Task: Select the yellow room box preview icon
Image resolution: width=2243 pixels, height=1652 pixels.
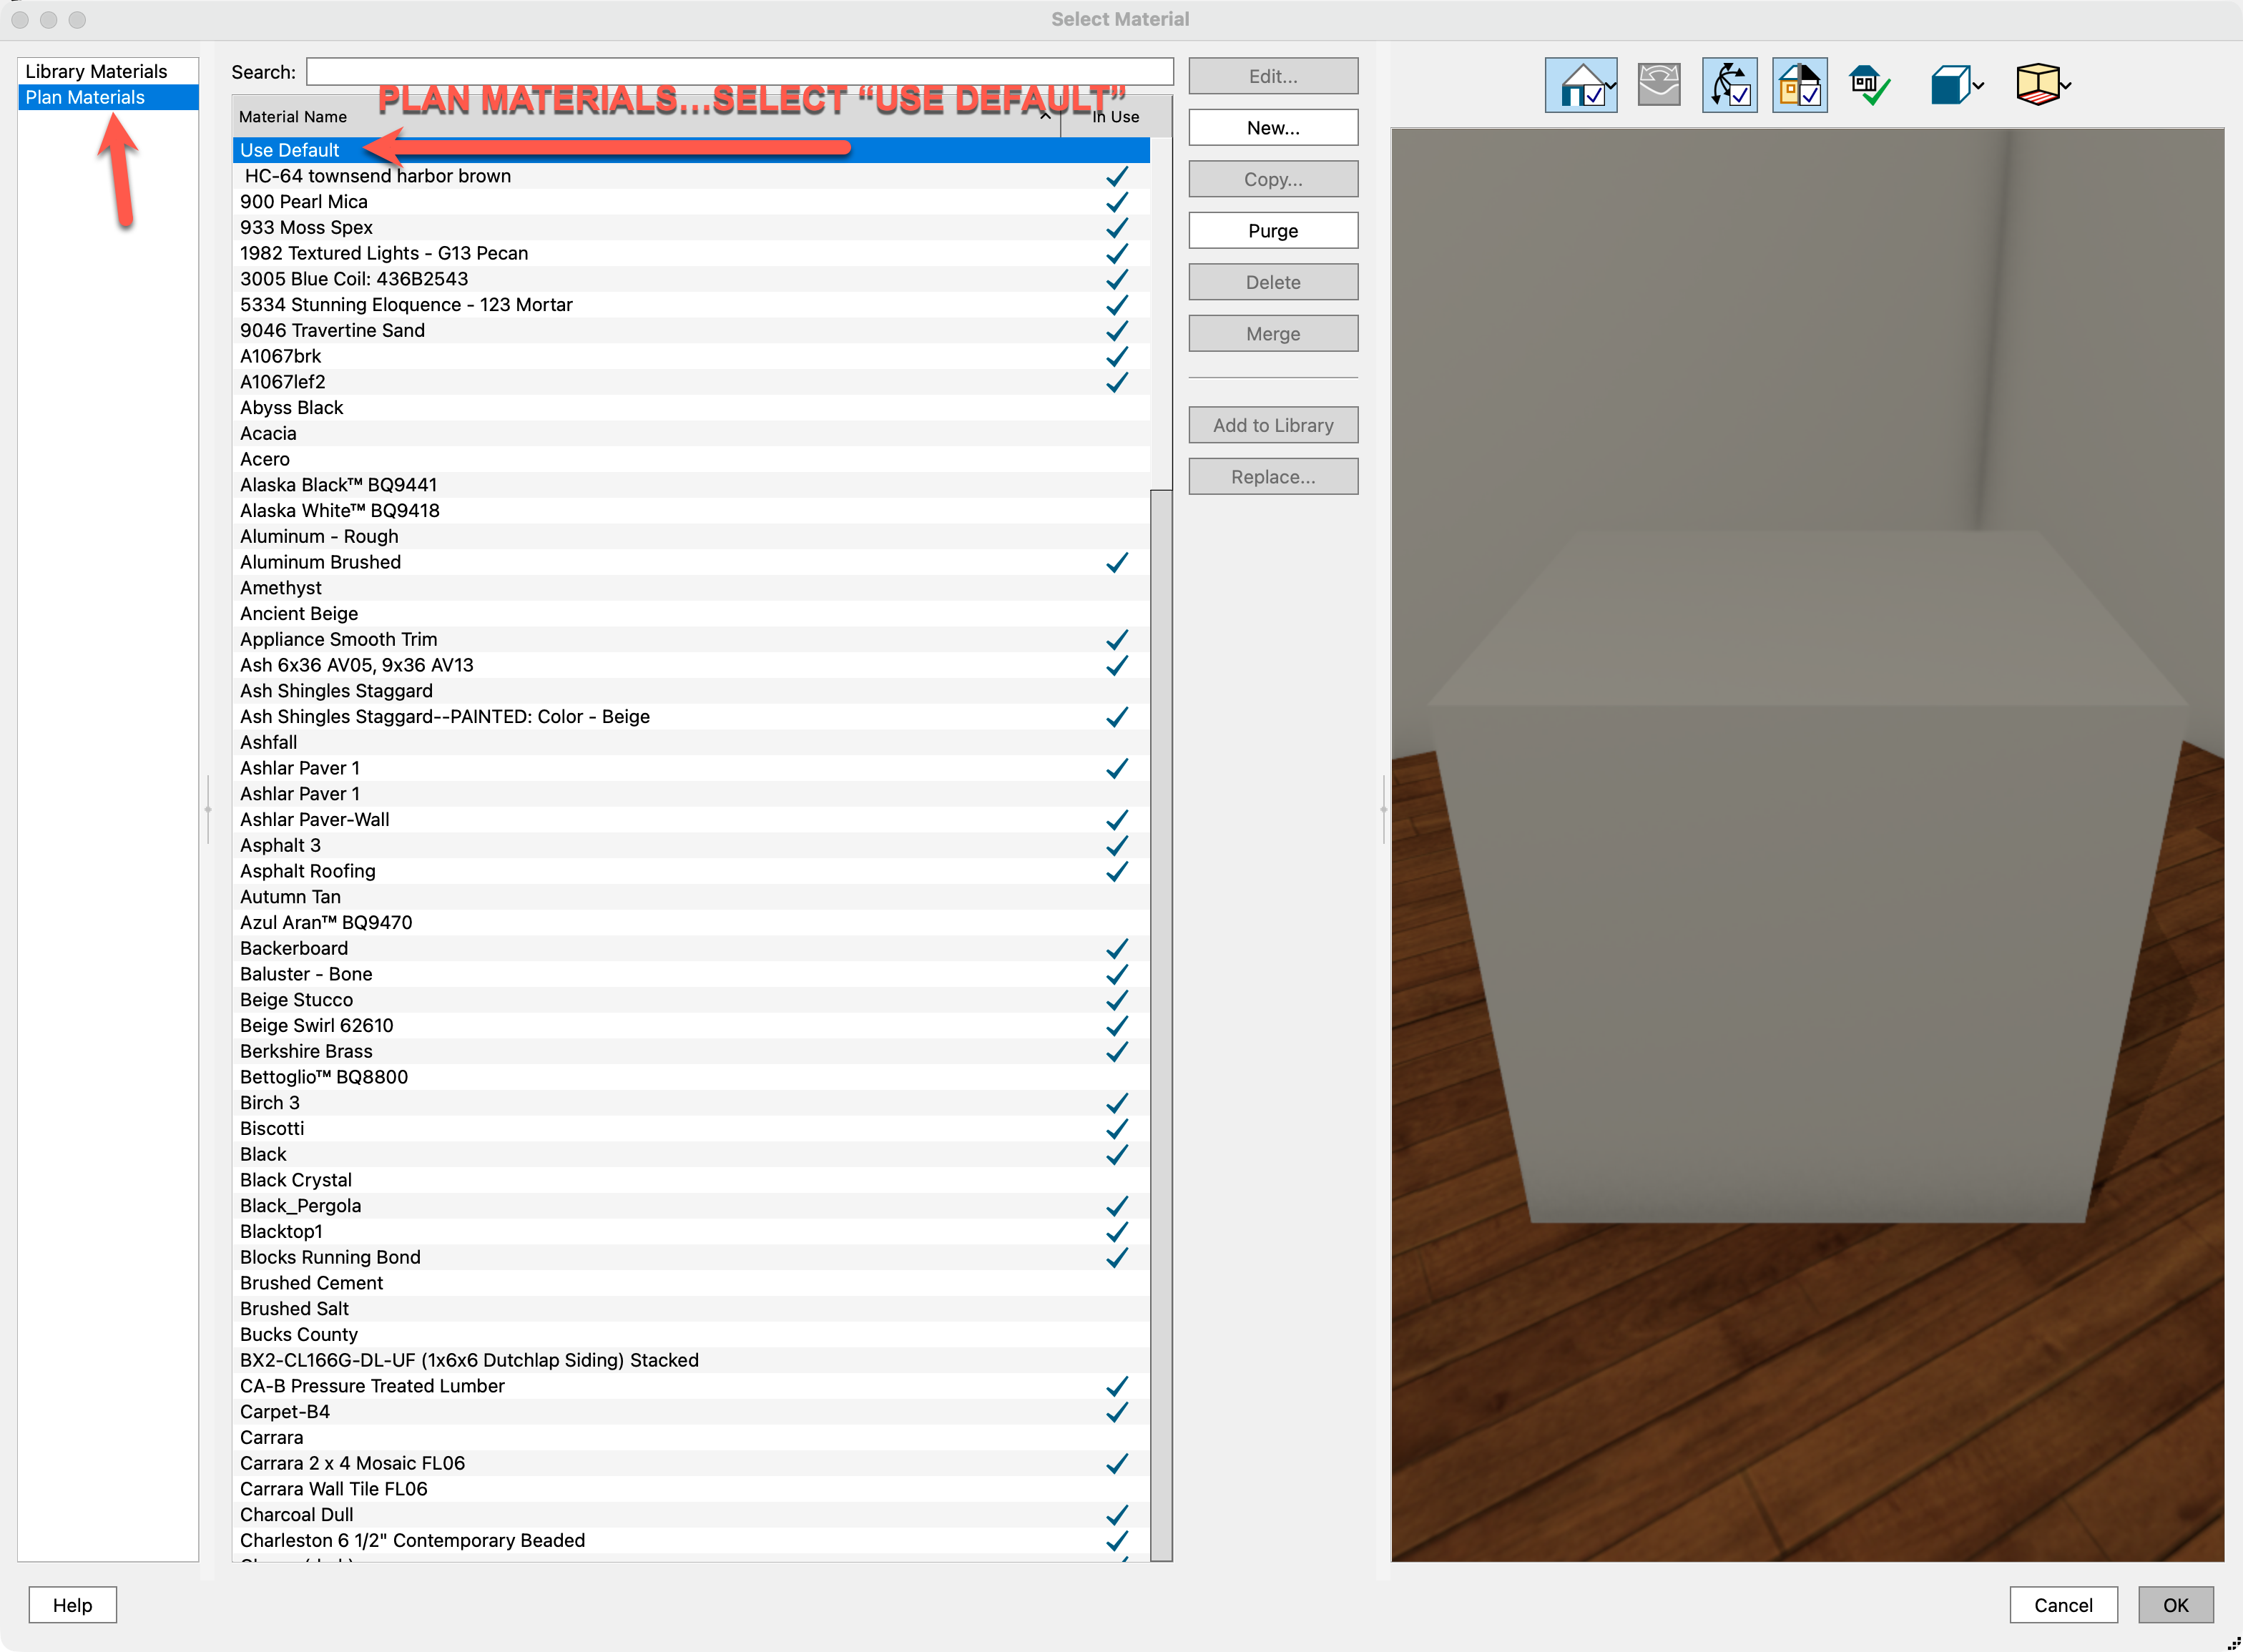Action: point(2036,85)
